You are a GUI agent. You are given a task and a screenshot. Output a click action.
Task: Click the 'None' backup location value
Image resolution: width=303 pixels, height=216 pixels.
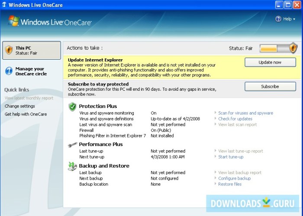[155, 184]
